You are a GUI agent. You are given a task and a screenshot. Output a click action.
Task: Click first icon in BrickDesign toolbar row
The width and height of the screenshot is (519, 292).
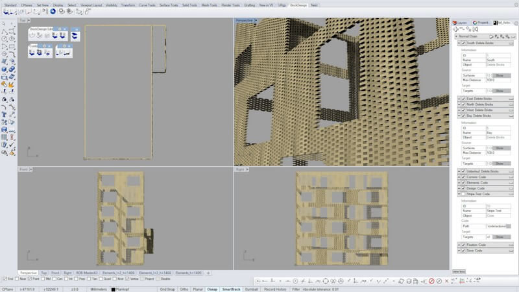[5, 12]
